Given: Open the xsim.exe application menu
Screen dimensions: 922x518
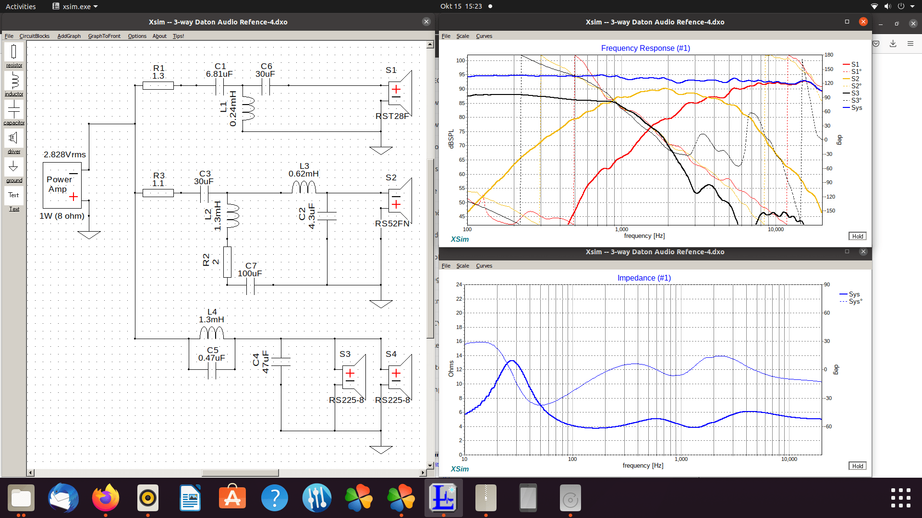Looking at the screenshot, I should coord(75,6).
